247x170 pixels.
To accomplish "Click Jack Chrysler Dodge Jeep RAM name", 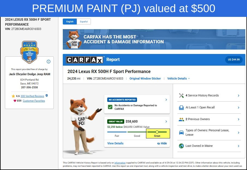I will click(x=29, y=74).
